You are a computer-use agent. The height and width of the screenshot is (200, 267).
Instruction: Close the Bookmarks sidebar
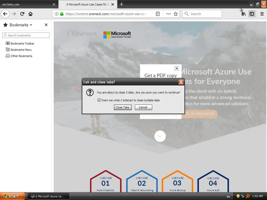coord(46,25)
